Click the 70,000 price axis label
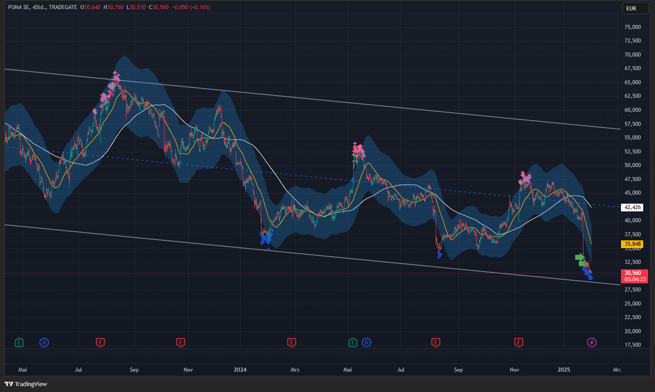Screen dimensions: 655x392 632,55
